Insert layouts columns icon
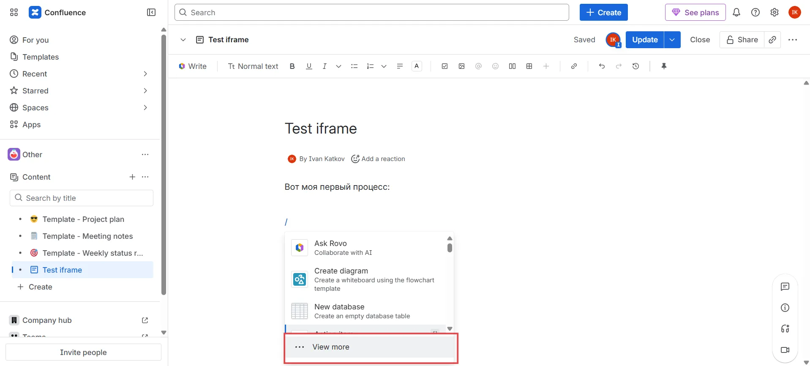 512,66
